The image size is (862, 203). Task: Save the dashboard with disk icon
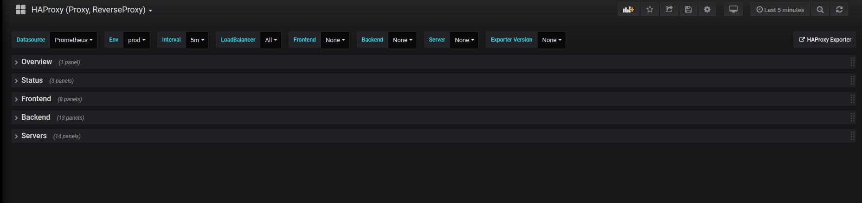pos(688,10)
